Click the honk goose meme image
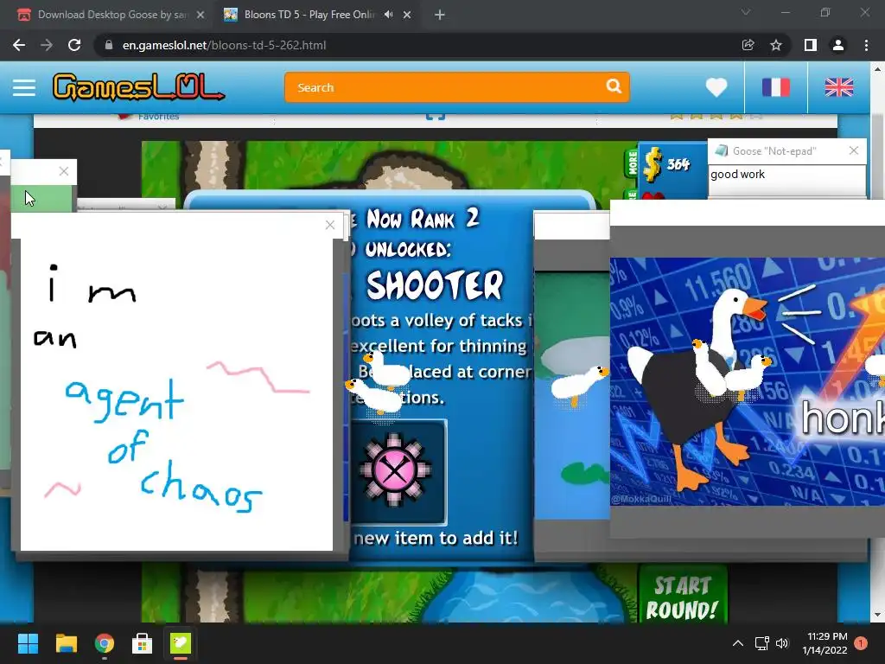The width and height of the screenshot is (885, 664). pyautogui.click(x=748, y=381)
